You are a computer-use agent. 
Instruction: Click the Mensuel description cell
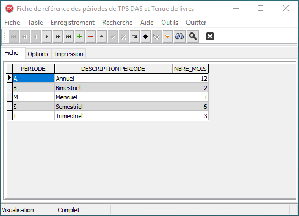[x=114, y=97]
